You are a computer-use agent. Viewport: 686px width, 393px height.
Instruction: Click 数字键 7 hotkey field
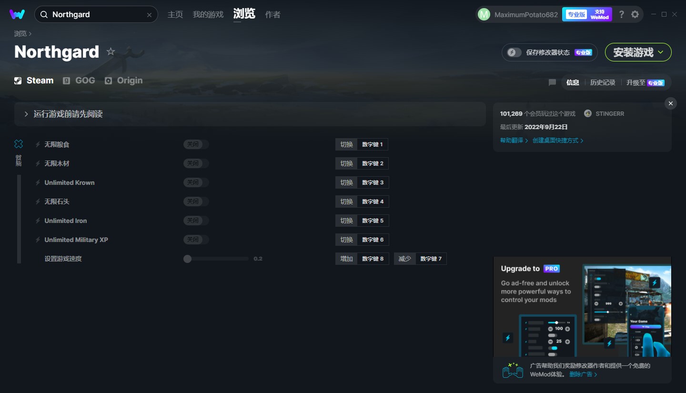pyautogui.click(x=431, y=259)
